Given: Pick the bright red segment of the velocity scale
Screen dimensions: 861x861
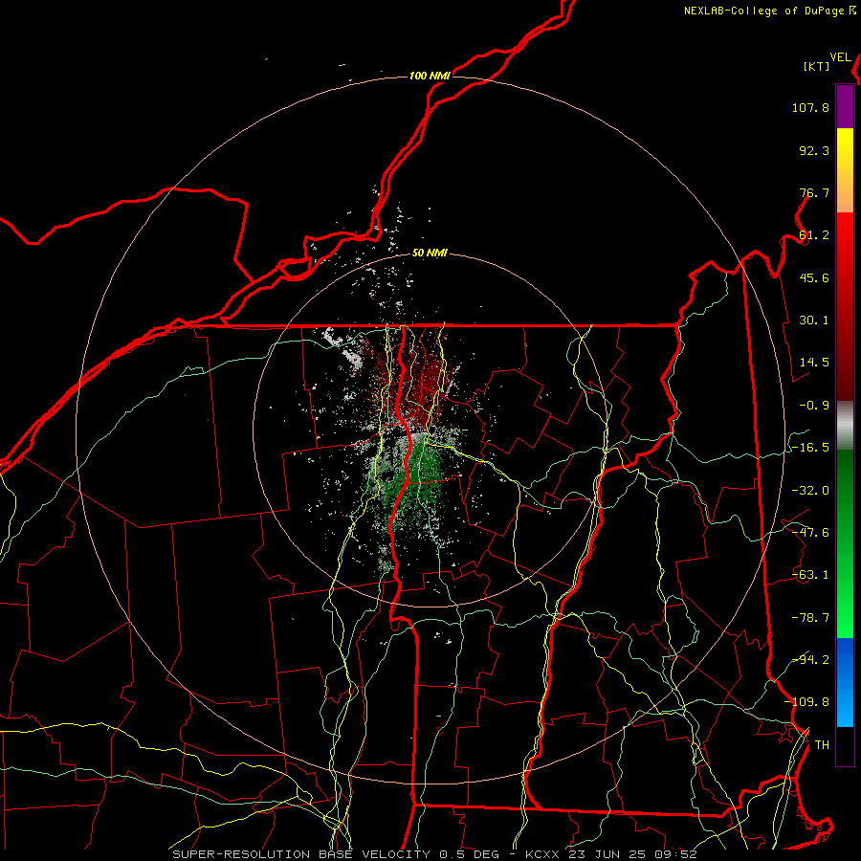Looking at the screenshot, I should 845,234.
